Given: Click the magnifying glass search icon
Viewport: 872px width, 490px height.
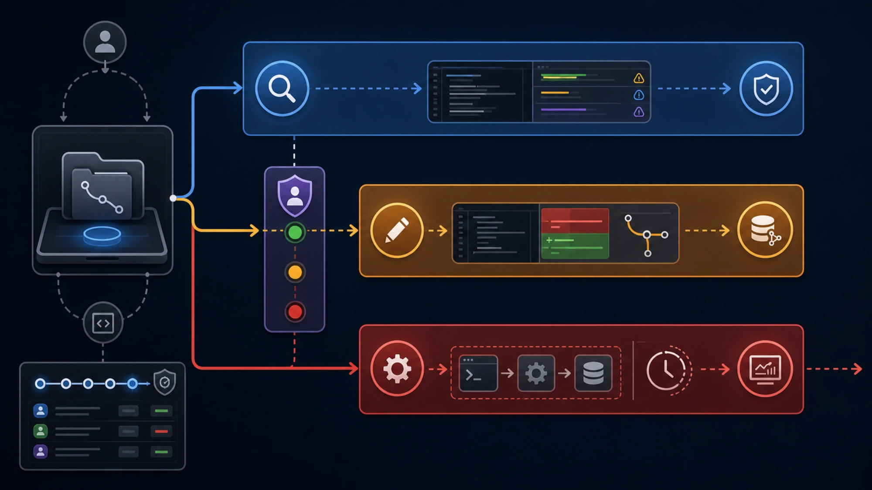Looking at the screenshot, I should 282,88.
